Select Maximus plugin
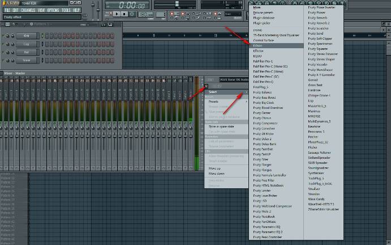391x245 pixels. click(324, 111)
